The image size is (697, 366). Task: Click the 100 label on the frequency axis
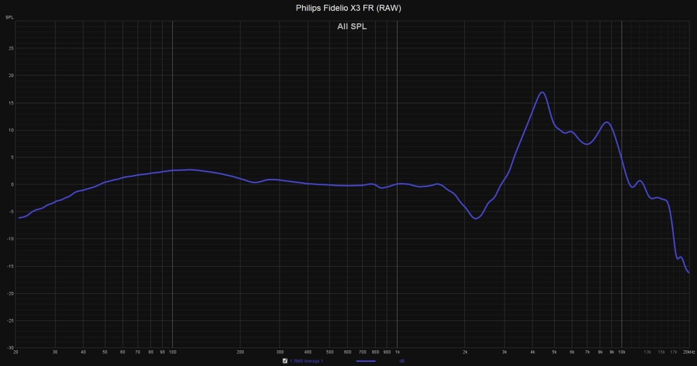pos(172,352)
